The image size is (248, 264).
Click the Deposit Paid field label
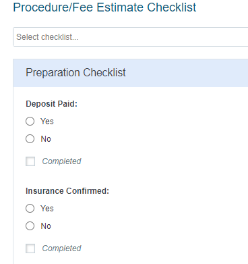51,104
